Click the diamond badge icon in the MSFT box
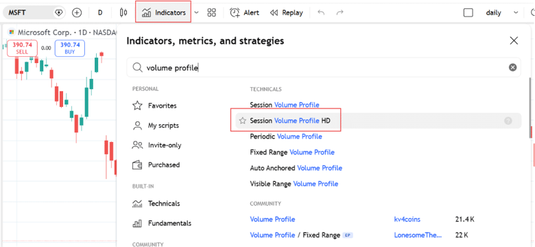Image resolution: width=535 pixels, height=247 pixels. 59,13
